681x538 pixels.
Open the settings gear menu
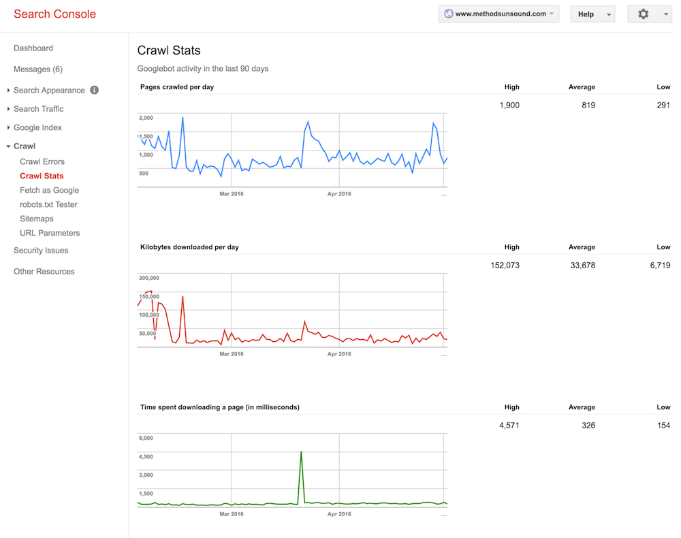tap(642, 14)
